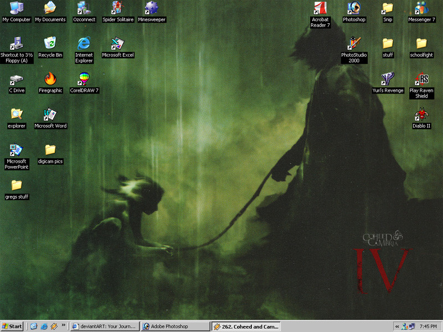Launch Internet Explorer from Quick Launch bar
This screenshot has height=332, width=443.
44,326
